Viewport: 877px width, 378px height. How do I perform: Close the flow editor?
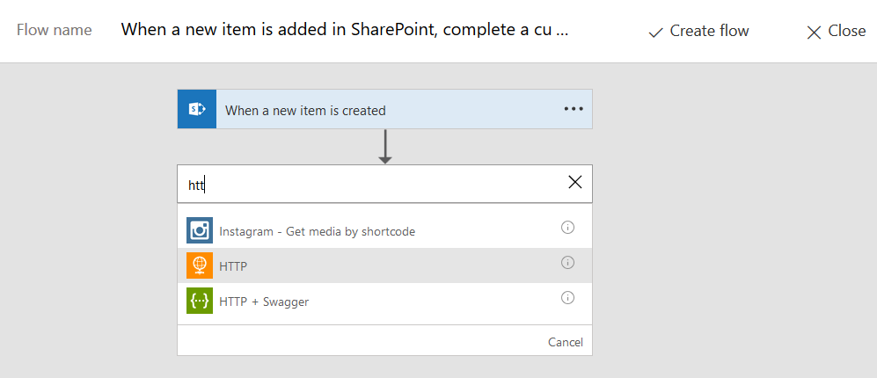coord(836,32)
